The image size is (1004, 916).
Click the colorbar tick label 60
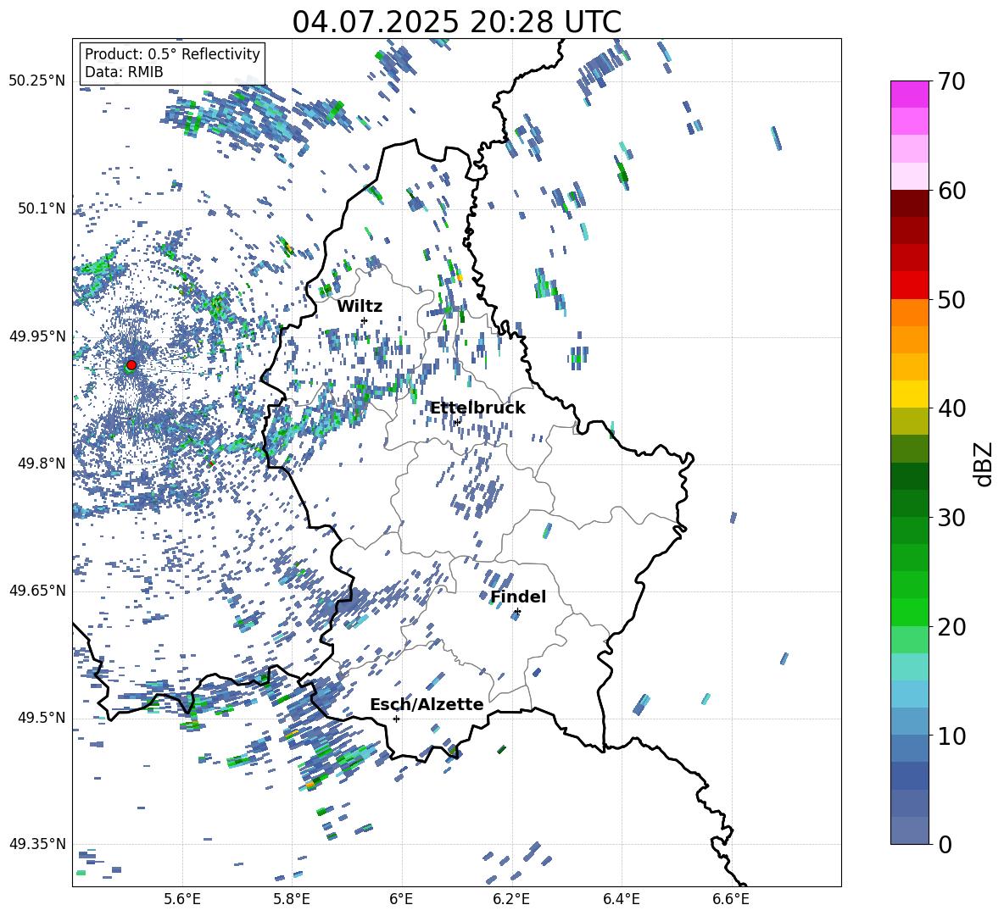[951, 191]
